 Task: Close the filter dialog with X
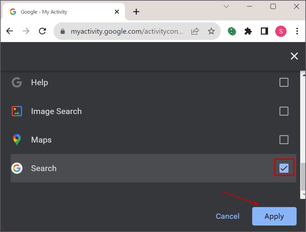294,56
